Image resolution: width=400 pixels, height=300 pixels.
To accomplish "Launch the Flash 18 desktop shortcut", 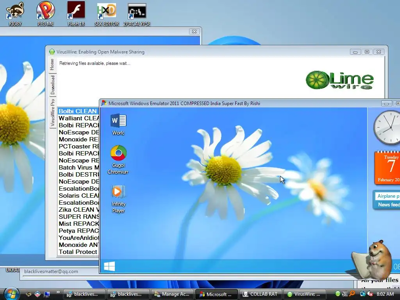I will pyautogui.click(x=76, y=14).
